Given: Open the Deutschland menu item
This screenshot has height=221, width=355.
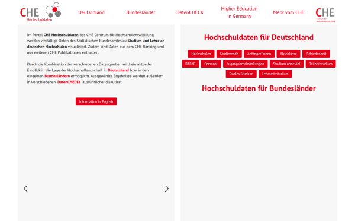Looking at the screenshot, I should click(92, 12).
